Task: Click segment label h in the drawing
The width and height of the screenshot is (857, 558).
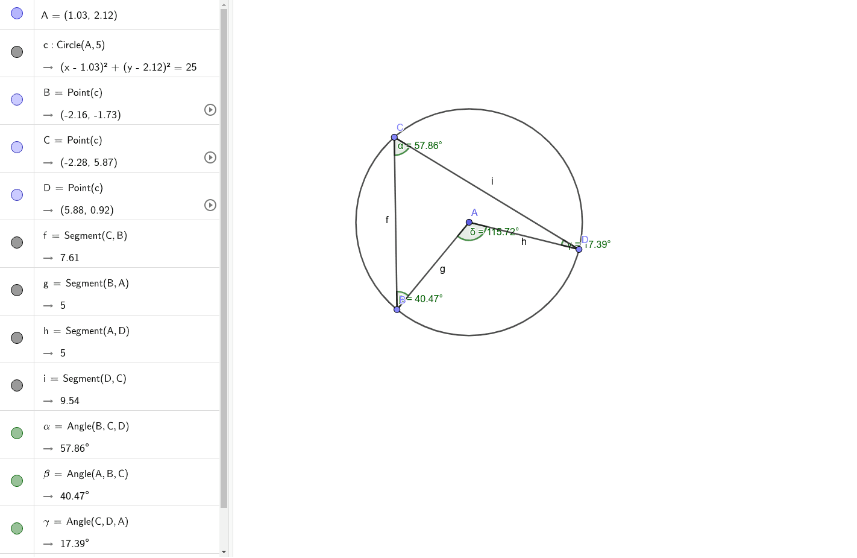Action: (x=524, y=241)
